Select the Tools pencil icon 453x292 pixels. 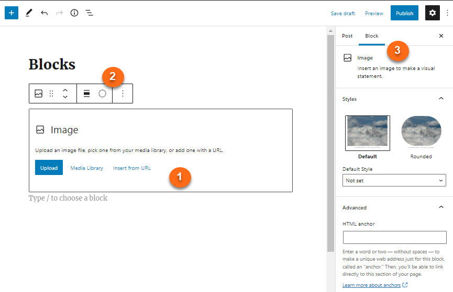(28, 13)
